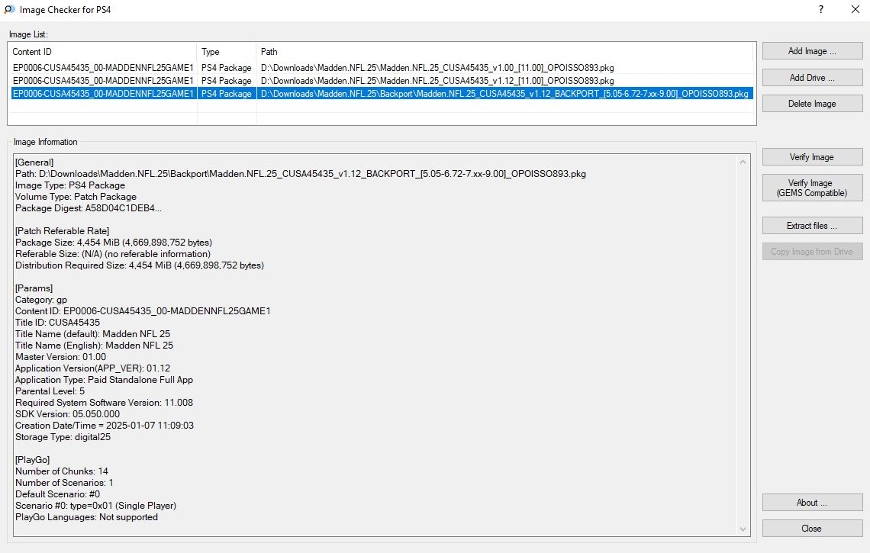Click the 'Default Scenario: #0' line

[x=58, y=495]
